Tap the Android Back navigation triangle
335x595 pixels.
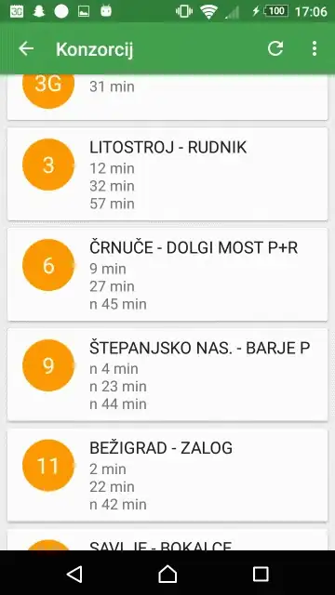pos(74,574)
